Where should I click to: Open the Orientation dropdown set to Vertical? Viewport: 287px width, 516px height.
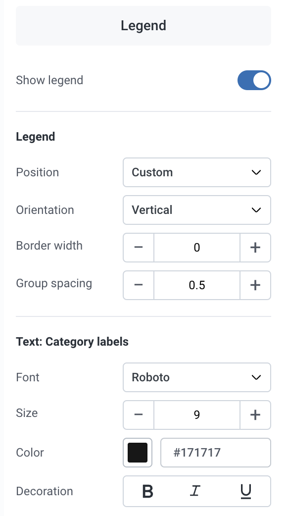pyautogui.click(x=196, y=210)
